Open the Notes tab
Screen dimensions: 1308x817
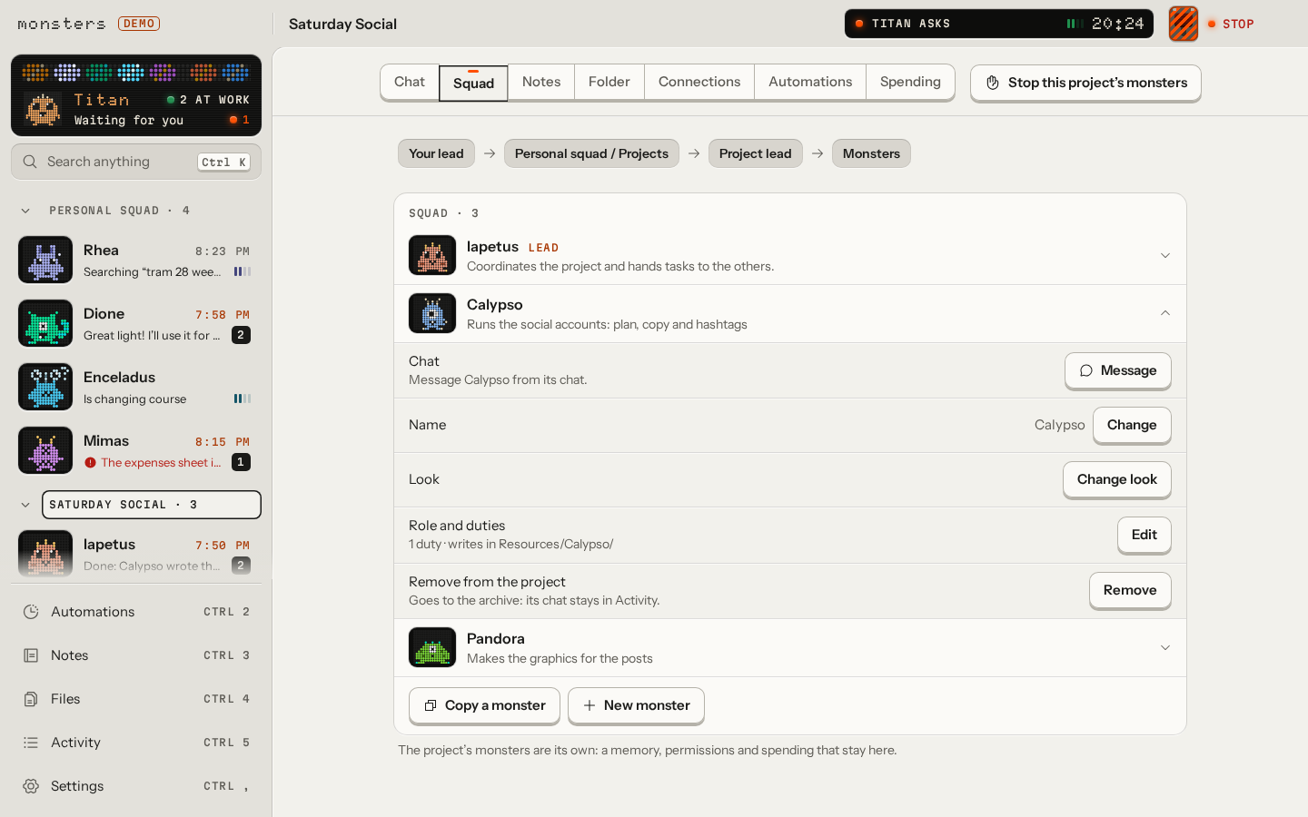[541, 82]
